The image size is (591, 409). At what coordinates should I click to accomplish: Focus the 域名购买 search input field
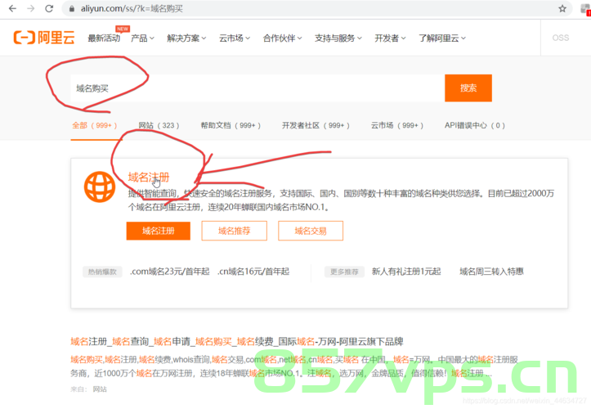point(257,88)
